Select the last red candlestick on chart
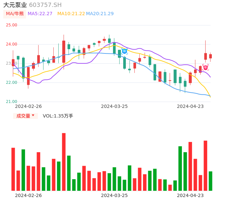The height and width of the screenshot is (200, 226). (211, 56)
